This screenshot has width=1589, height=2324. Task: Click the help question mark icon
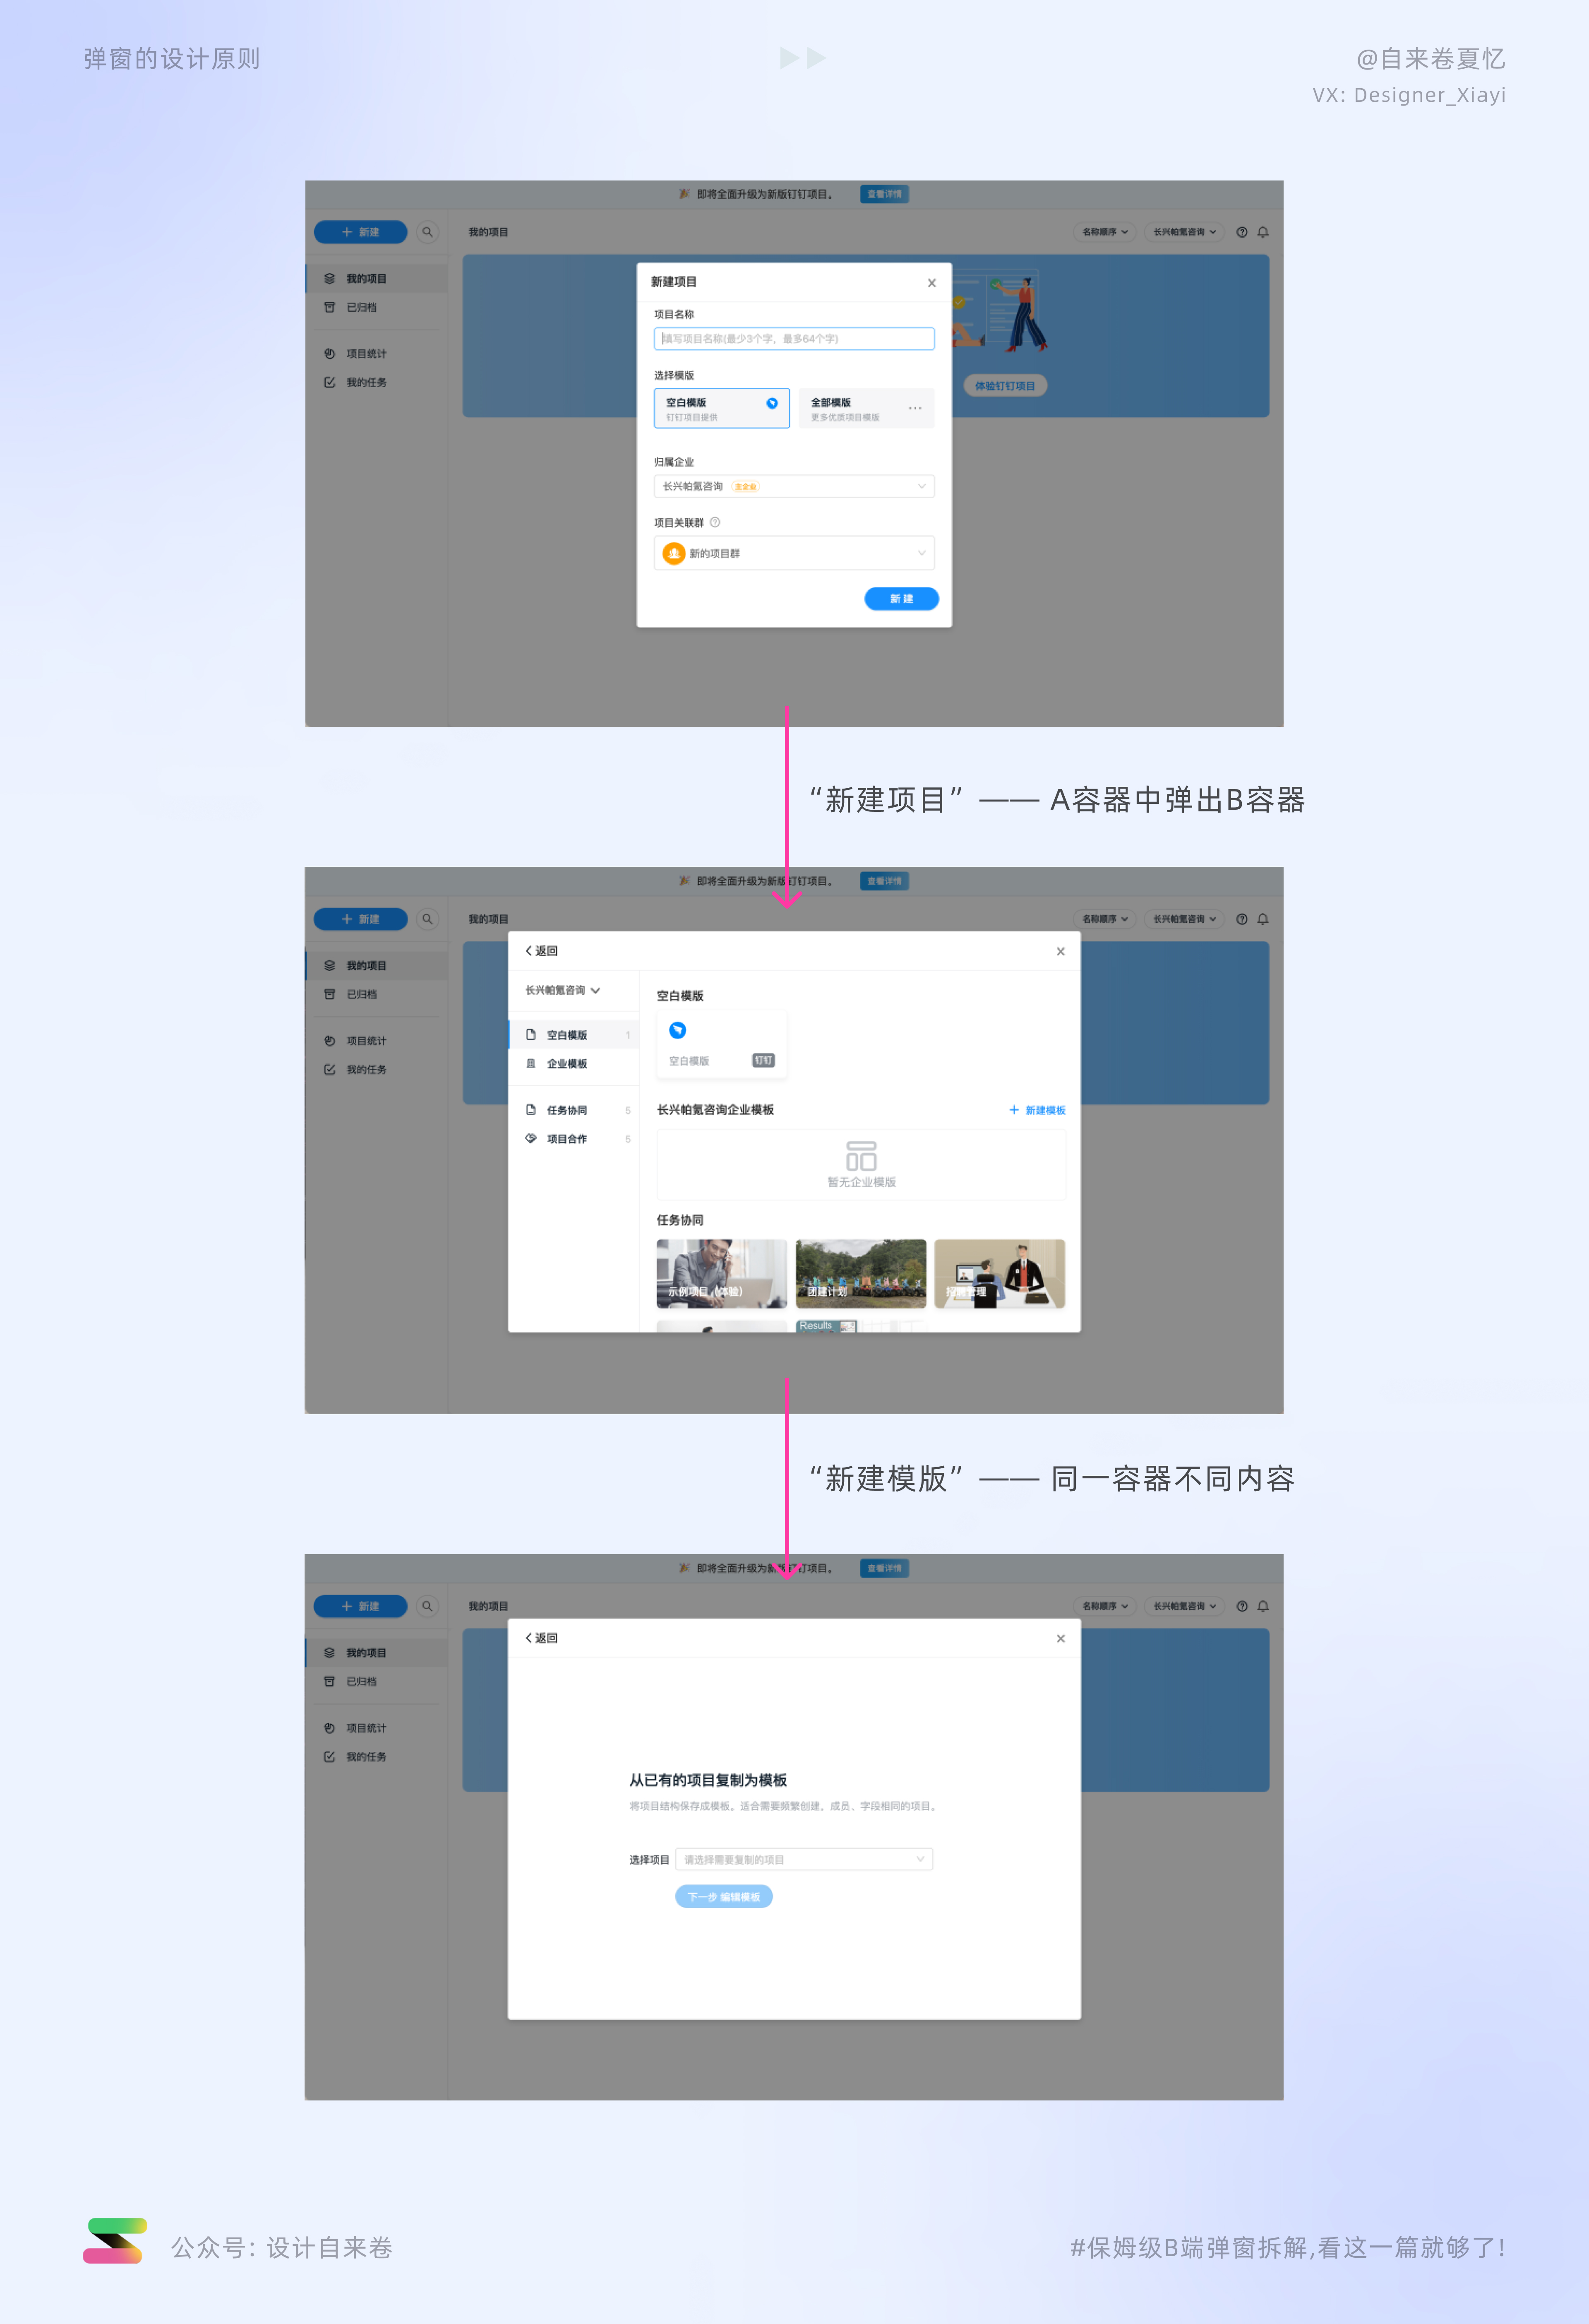pyautogui.click(x=1241, y=232)
